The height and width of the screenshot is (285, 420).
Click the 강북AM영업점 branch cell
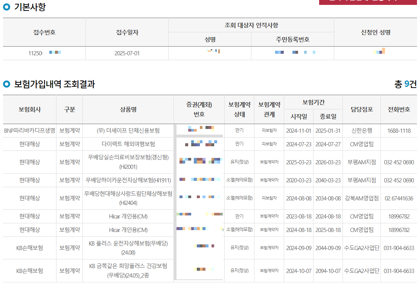(x=362, y=198)
